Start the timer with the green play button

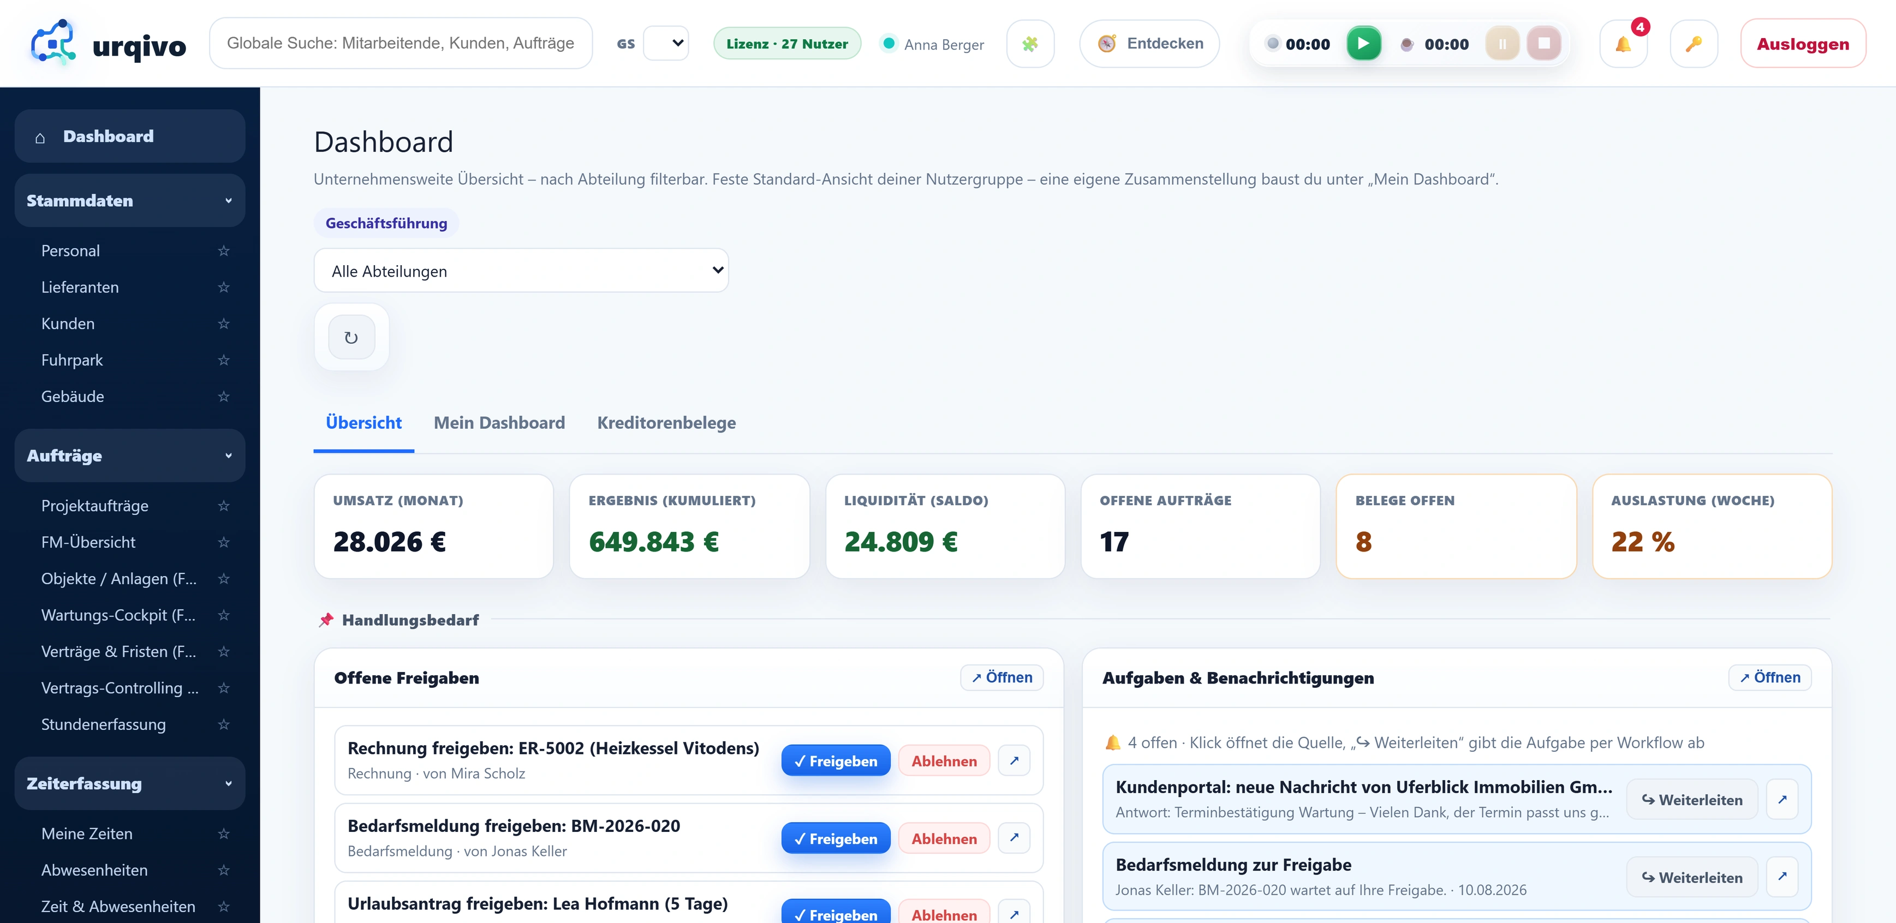tap(1363, 44)
